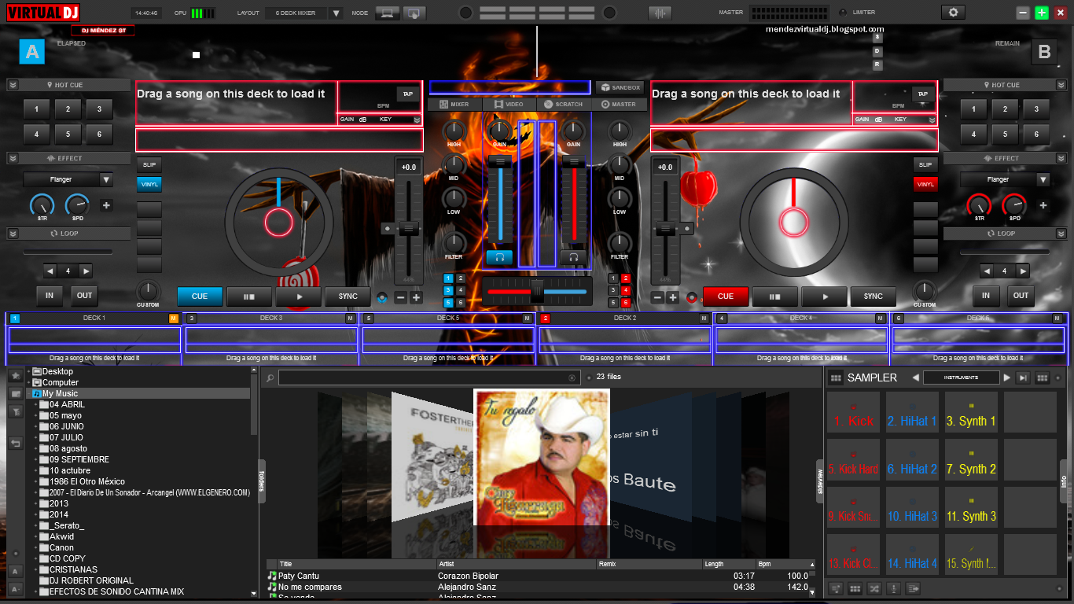Trigger the 11. Synth 3 sampler pad

pos(971,506)
